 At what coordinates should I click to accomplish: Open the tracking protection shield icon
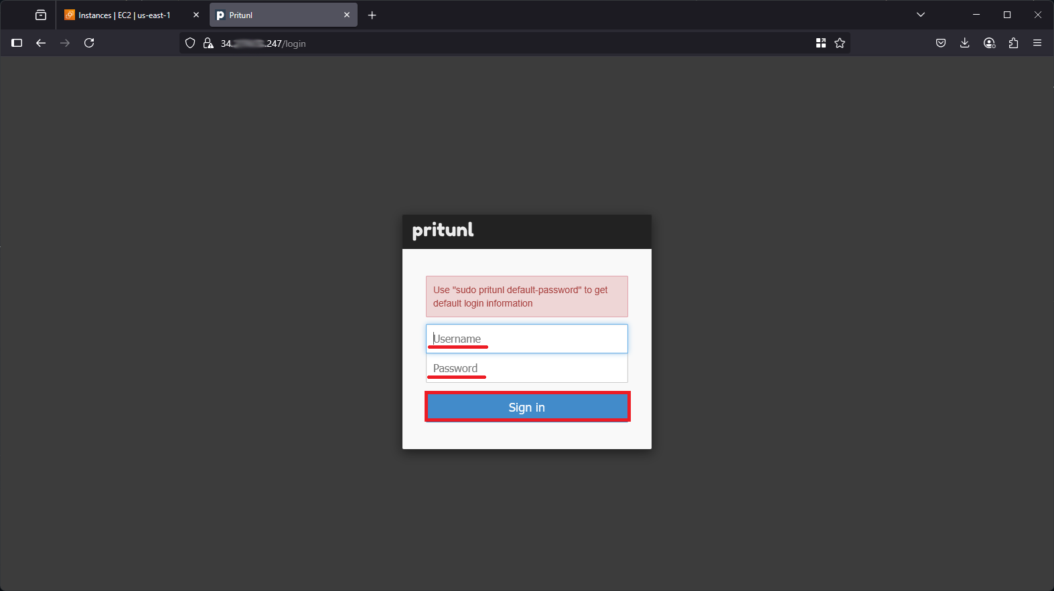click(x=190, y=43)
